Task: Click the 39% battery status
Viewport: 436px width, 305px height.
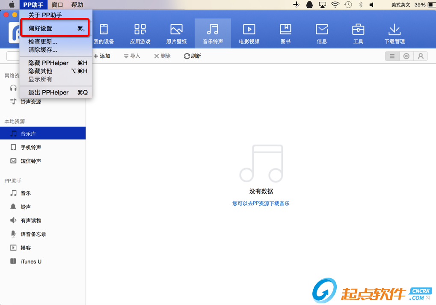Action: [424, 5]
